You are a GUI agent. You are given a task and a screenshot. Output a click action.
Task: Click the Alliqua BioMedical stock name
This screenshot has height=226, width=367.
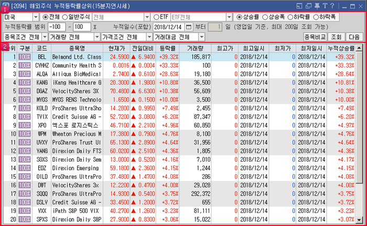[77, 74]
